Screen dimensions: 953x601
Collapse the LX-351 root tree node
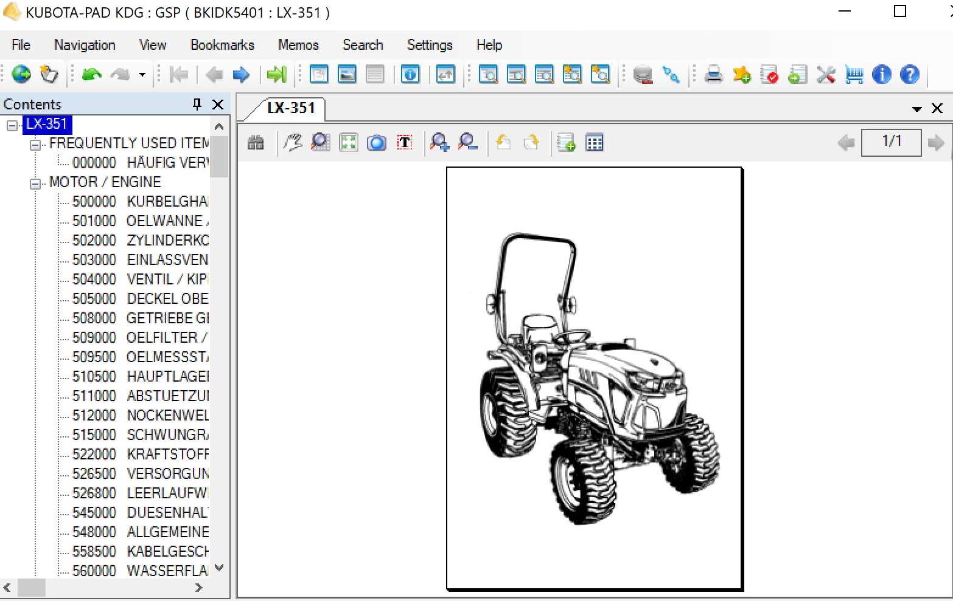tap(12, 125)
